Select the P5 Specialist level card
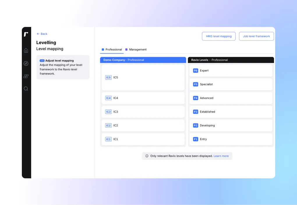The height and width of the screenshot is (205, 297). (231, 84)
